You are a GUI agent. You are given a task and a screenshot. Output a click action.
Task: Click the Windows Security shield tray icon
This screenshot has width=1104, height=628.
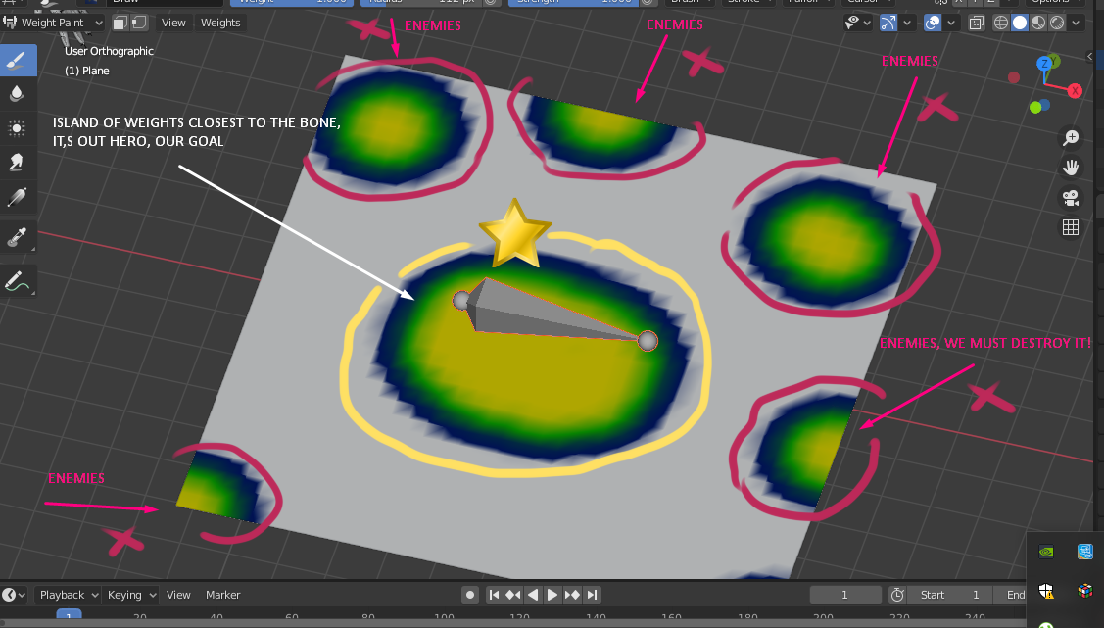[1046, 591]
